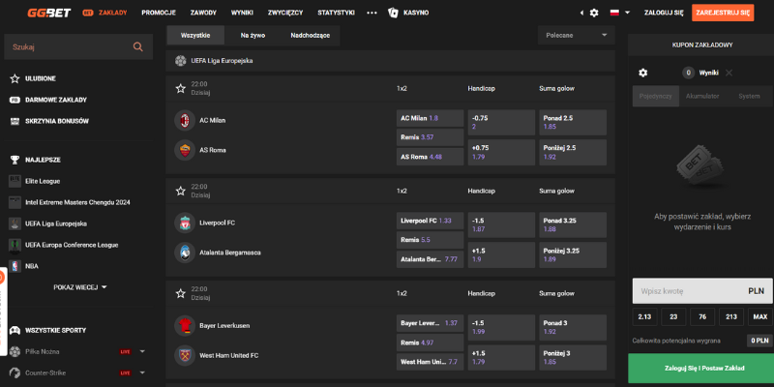Click the search magnifier icon
This screenshot has width=774, height=387.
point(137,45)
